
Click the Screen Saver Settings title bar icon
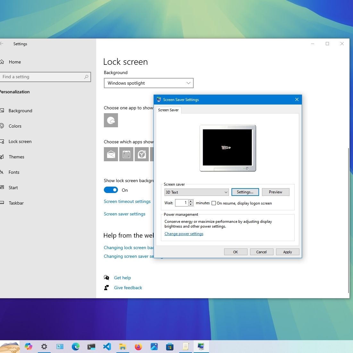point(159,99)
